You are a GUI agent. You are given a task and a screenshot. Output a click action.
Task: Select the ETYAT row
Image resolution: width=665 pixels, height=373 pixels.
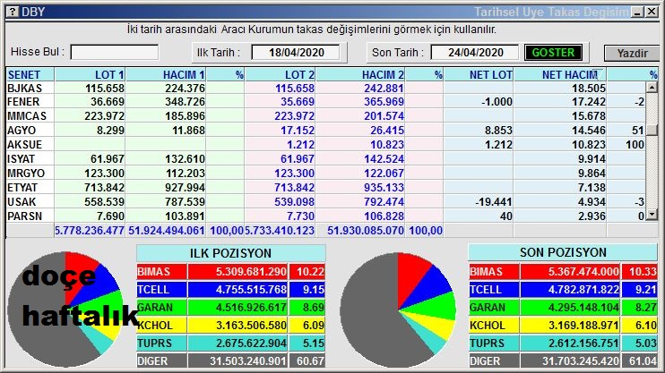tap(325, 187)
